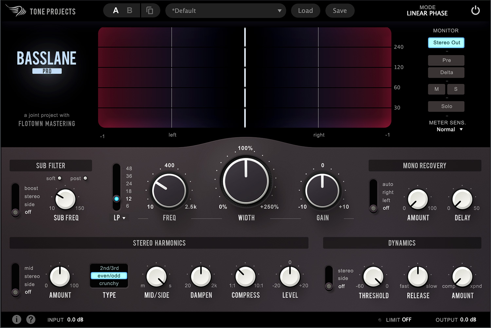Viewport: 491px width, 328px height.
Task: Switch monitor to Pre
Action: pyautogui.click(x=446, y=60)
